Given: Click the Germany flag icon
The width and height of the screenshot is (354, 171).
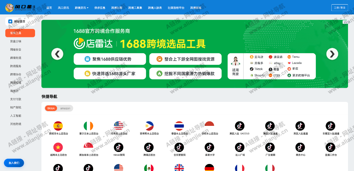Looking at the screenshot, I should click(209, 167).
